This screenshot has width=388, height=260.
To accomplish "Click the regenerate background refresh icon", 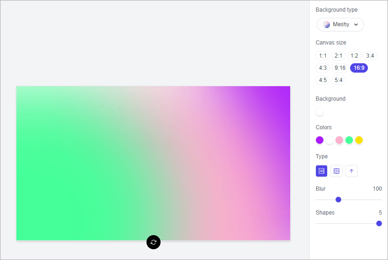I will [154, 242].
